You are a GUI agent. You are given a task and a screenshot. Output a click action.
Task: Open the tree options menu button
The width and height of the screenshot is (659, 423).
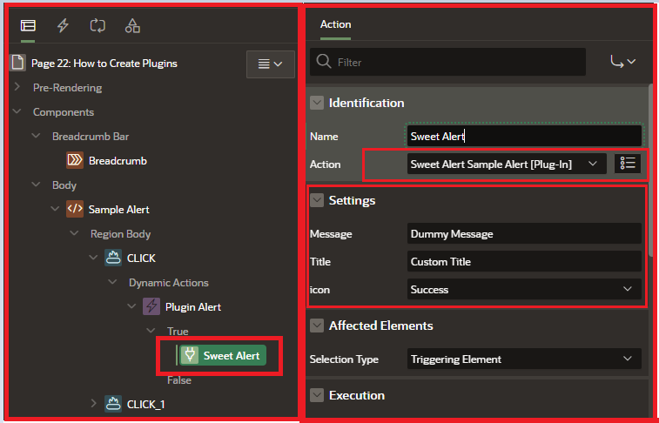click(271, 64)
